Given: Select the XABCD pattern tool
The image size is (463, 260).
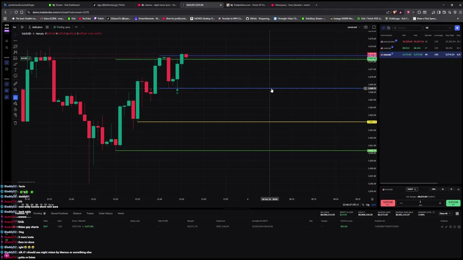Looking at the screenshot, I should point(15,52).
